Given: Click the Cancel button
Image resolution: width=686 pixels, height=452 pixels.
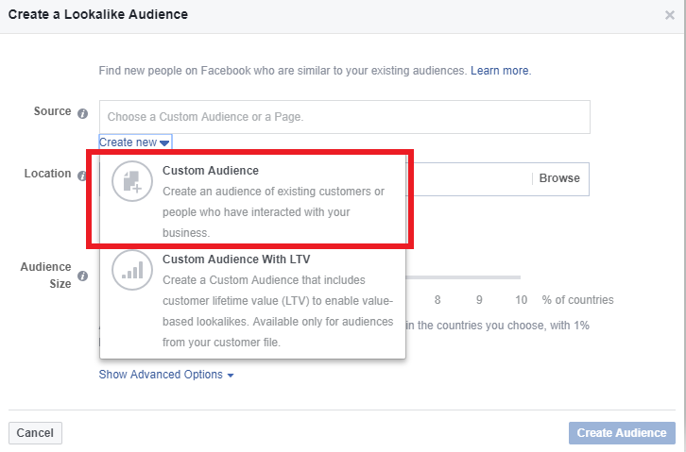Looking at the screenshot, I should [x=36, y=433].
